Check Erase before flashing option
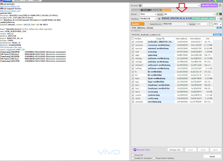The image size is (223, 161). 154,158
